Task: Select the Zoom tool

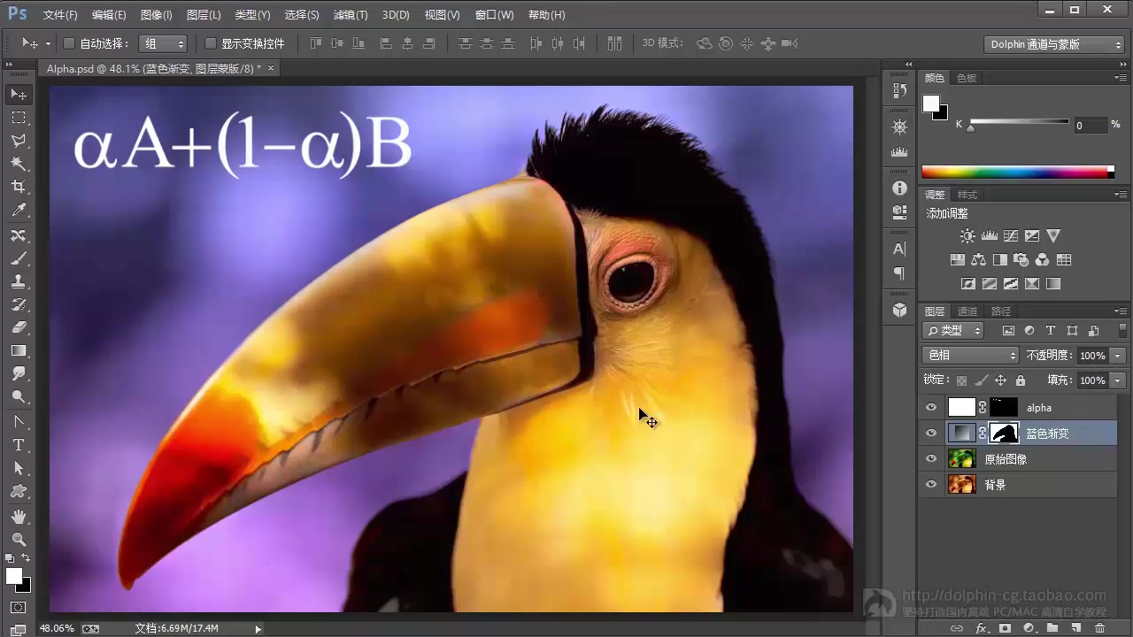Action: point(19,540)
